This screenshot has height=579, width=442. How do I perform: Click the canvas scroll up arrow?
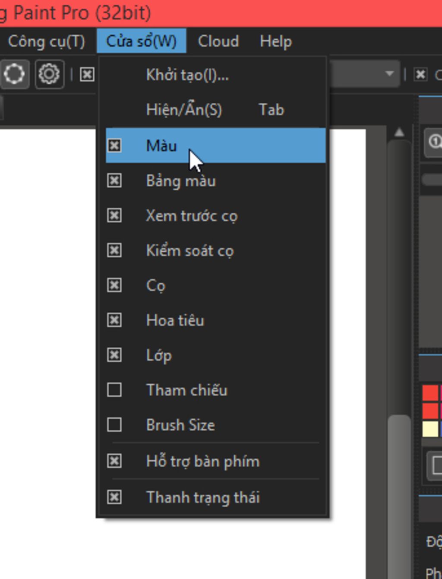[x=399, y=133]
